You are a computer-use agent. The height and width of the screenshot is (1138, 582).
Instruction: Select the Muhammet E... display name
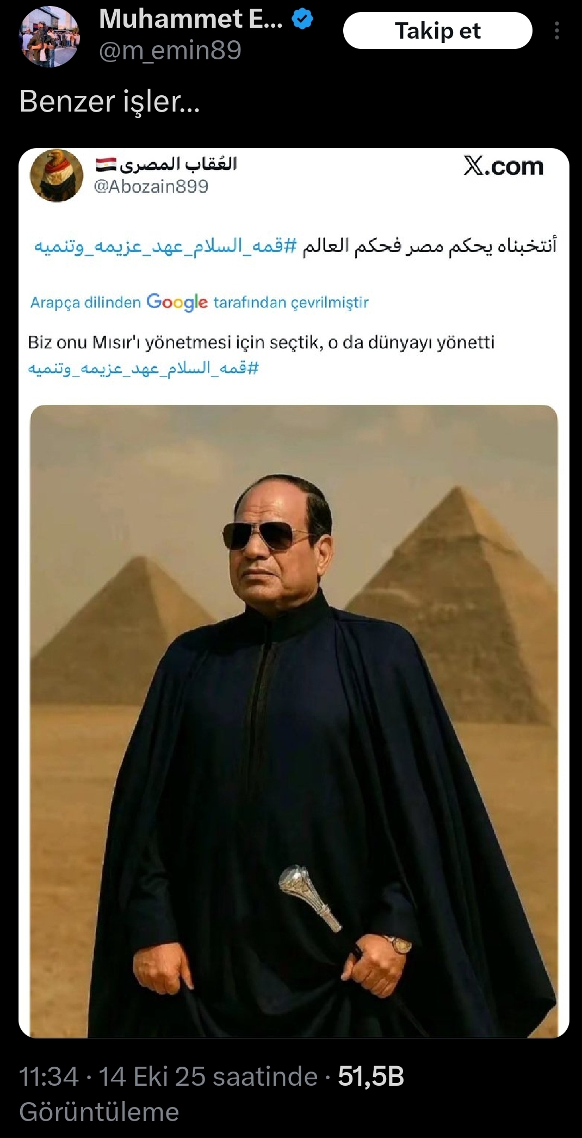point(191,19)
